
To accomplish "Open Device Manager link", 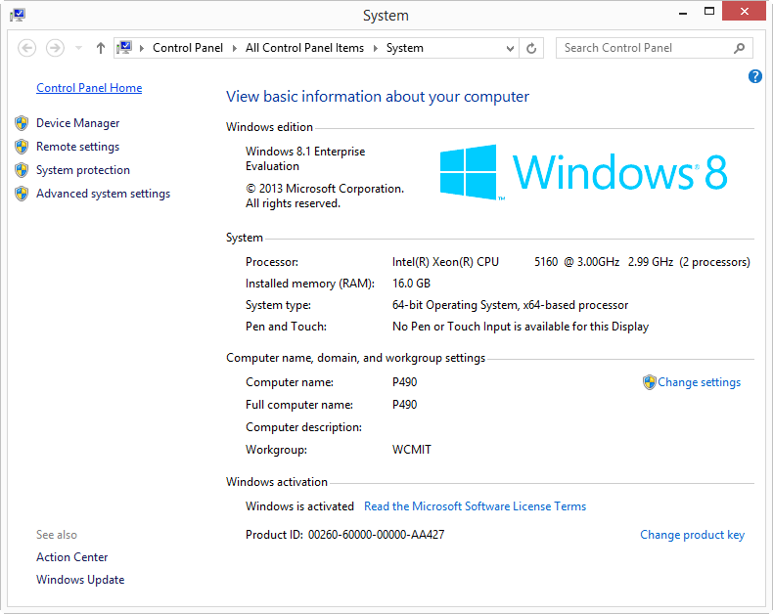I will (x=78, y=123).
